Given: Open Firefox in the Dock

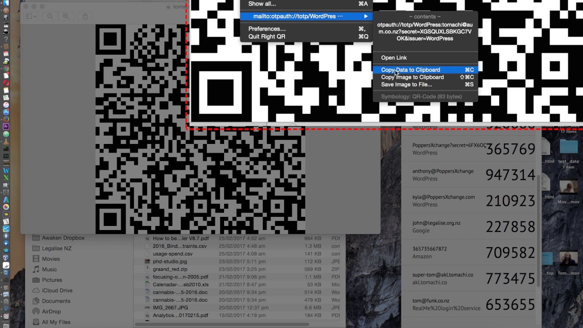Looking at the screenshot, I should tap(6, 119).
